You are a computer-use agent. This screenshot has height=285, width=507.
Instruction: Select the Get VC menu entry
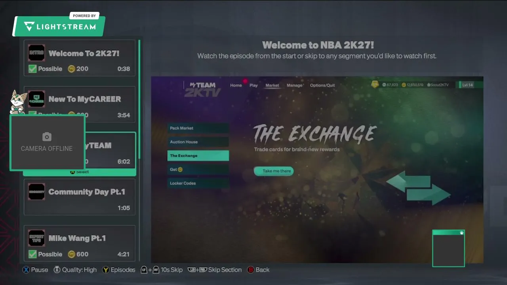(x=198, y=169)
